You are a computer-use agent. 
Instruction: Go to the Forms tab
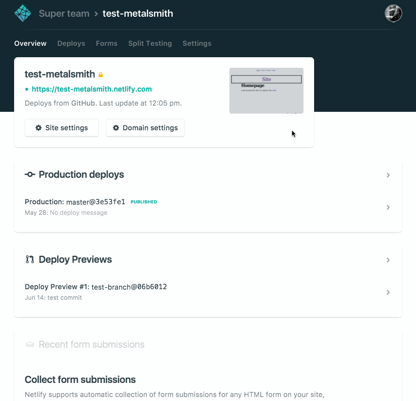[x=107, y=43]
